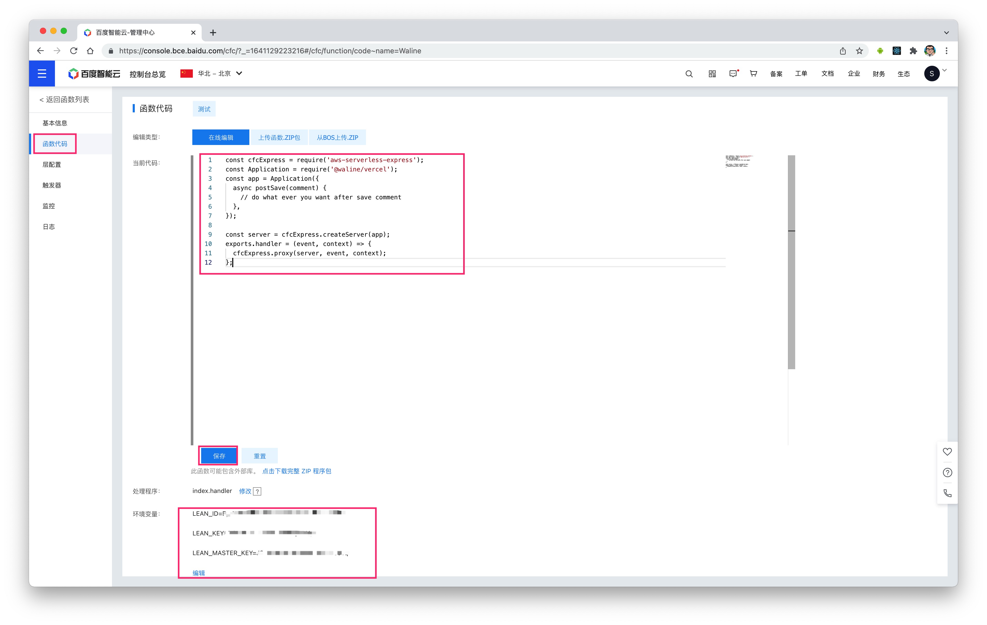This screenshot has height=625, width=987.
Task: Click the shopping cart icon
Action: [753, 74]
